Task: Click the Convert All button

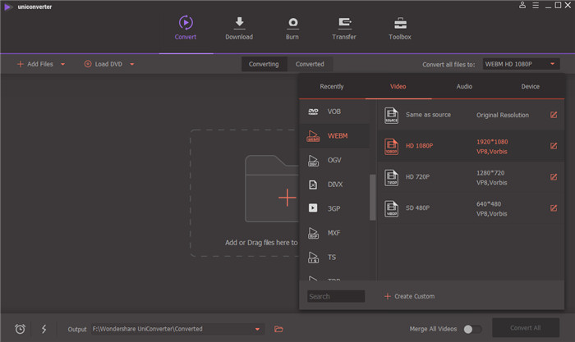Action: point(525,328)
